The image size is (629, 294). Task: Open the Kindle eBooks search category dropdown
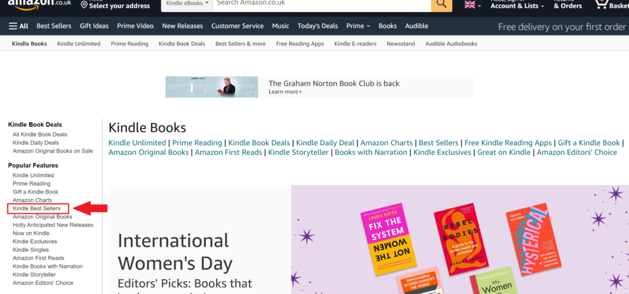tap(187, 3)
